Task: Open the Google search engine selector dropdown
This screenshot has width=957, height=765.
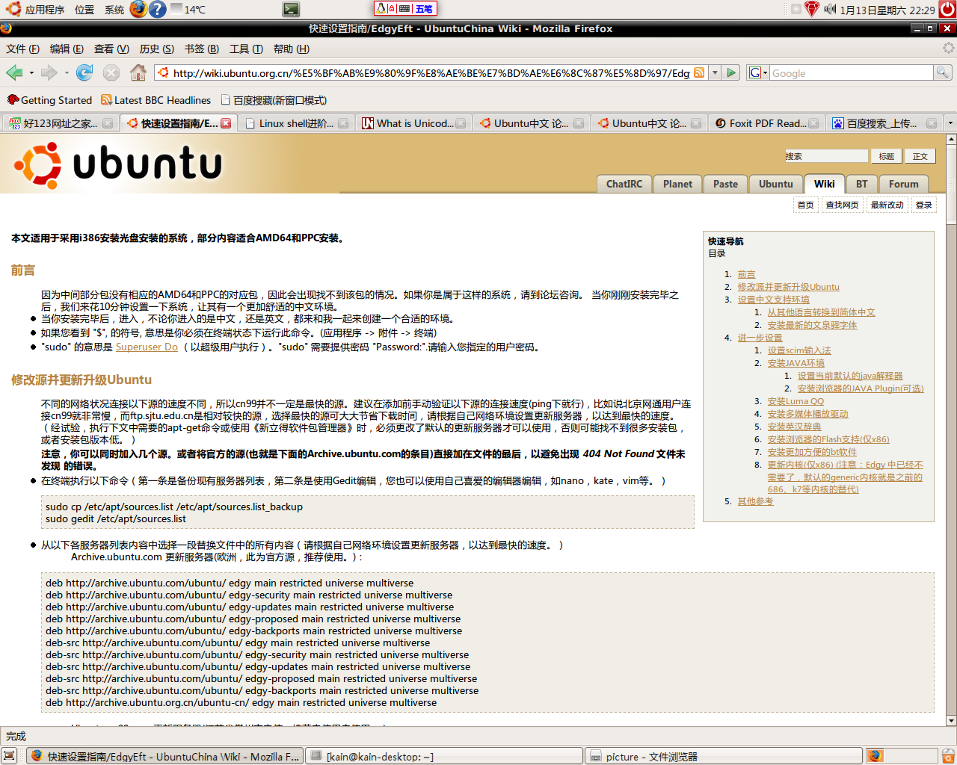Action: pos(758,72)
